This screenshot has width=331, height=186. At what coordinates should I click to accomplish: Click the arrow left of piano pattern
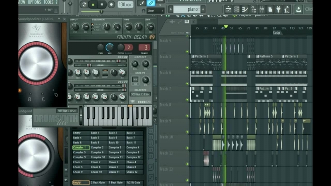coord(171,9)
